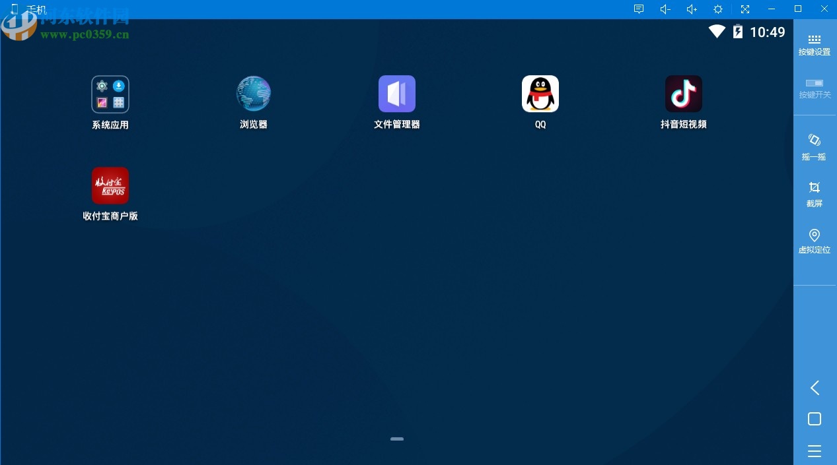
Task: Toggle fullscreen mode icon in title bar
Action: click(745, 9)
